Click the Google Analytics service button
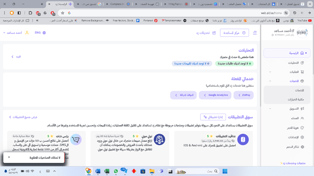314x176 pixels. [215, 95]
